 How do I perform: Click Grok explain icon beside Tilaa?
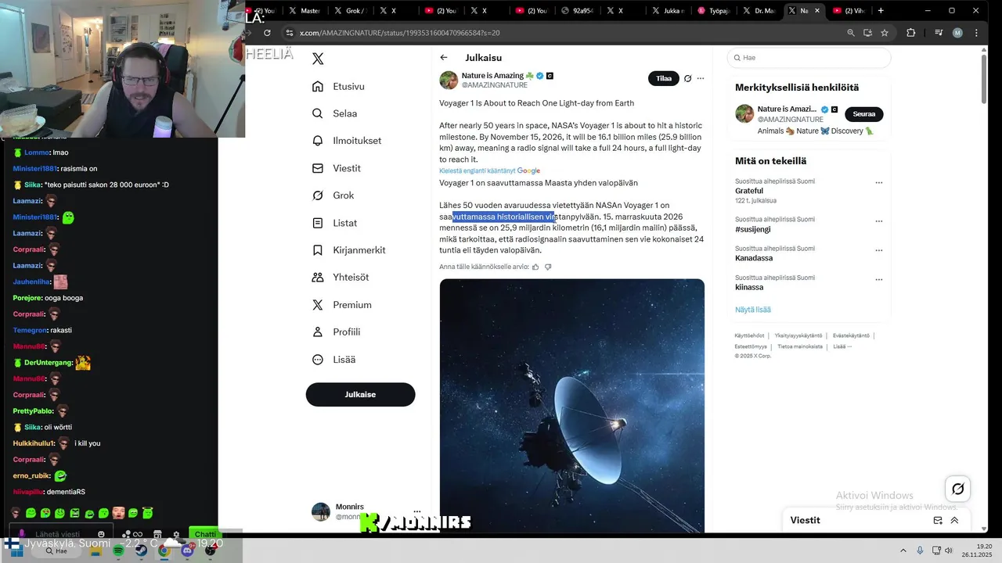tap(688, 78)
